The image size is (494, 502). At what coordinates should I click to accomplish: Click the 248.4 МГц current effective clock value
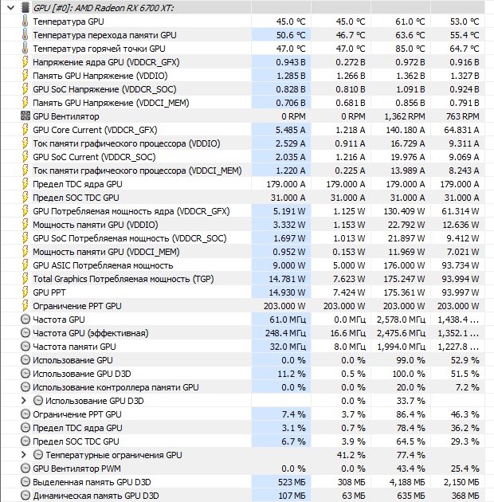click(285, 333)
